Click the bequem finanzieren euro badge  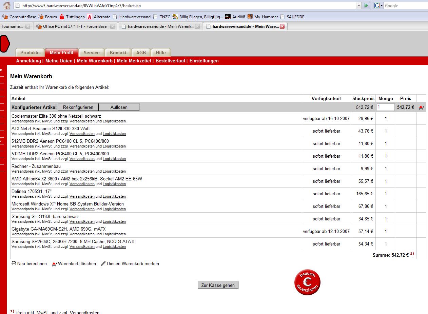point(307,282)
